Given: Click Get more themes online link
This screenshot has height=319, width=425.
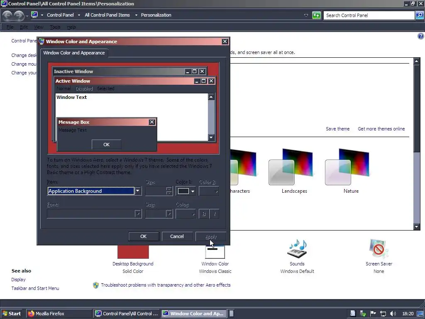Looking at the screenshot, I should 381,129.
